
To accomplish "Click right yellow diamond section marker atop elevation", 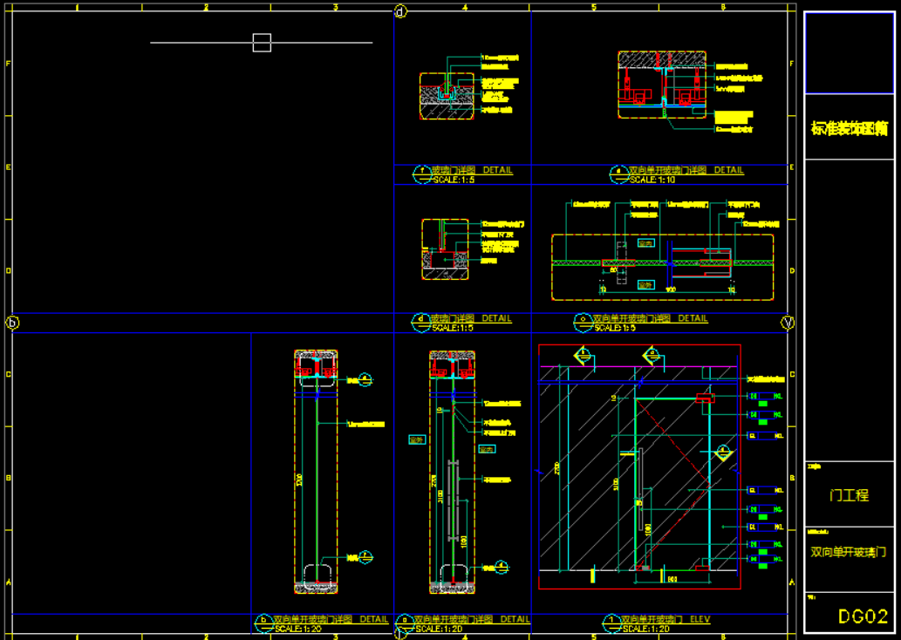I will (652, 356).
